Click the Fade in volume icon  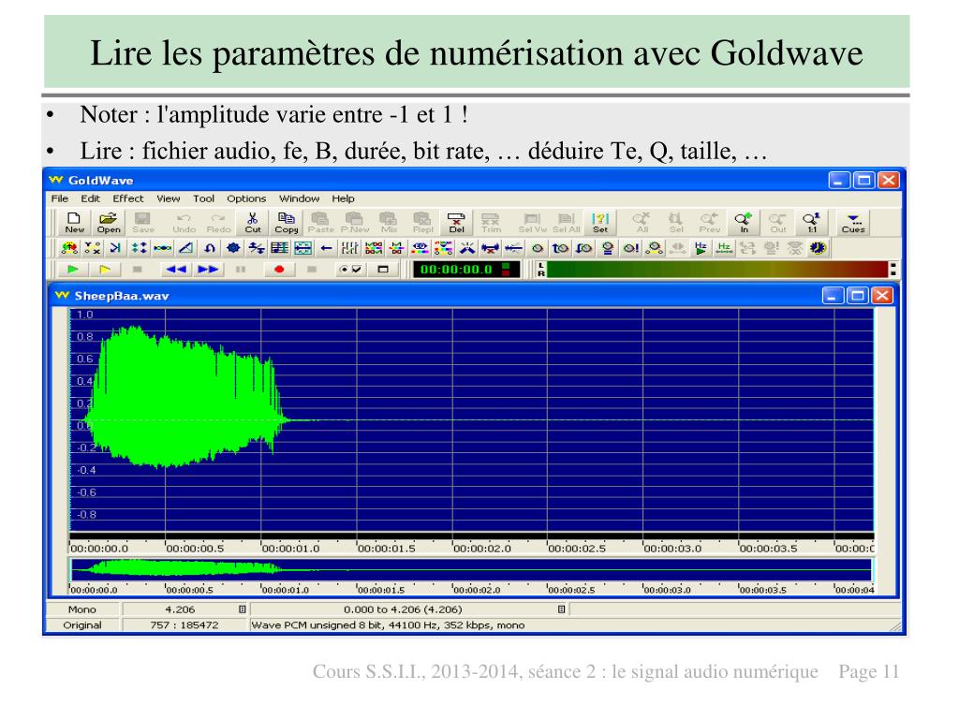click(560, 247)
